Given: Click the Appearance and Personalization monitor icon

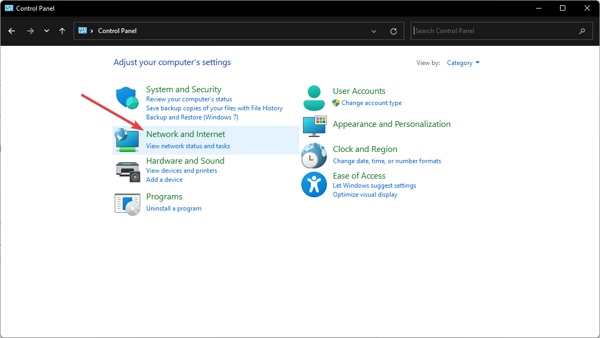Looking at the screenshot, I should [x=314, y=126].
